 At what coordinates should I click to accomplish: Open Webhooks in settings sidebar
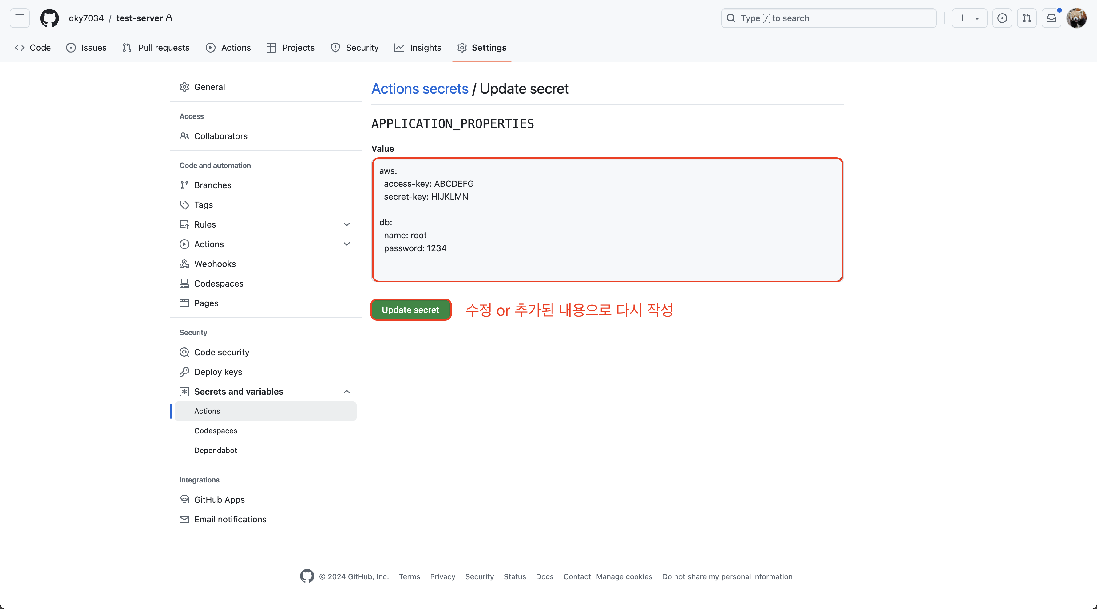(x=215, y=264)
